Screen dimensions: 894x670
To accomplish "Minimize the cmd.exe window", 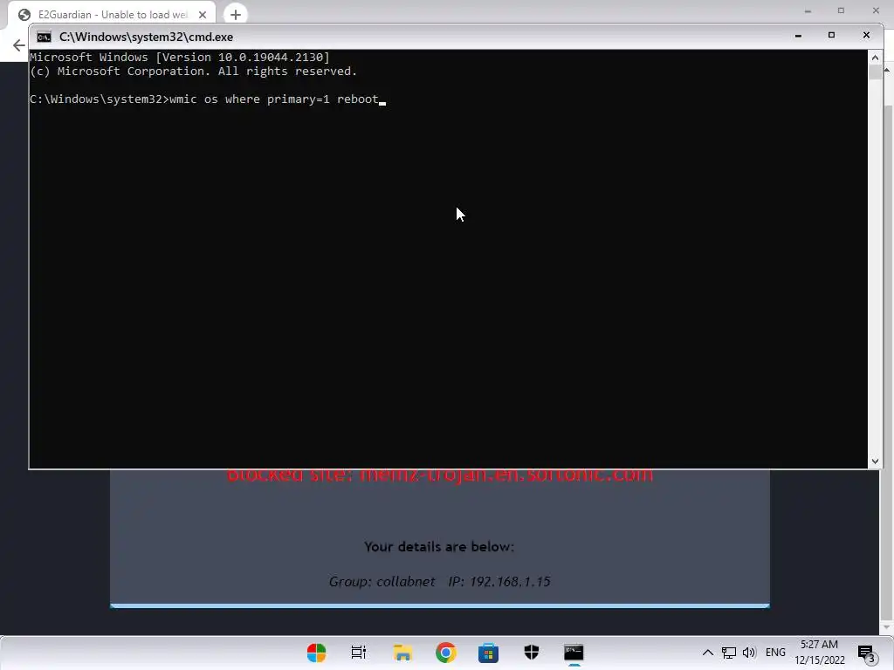I will tap(798, 36).
